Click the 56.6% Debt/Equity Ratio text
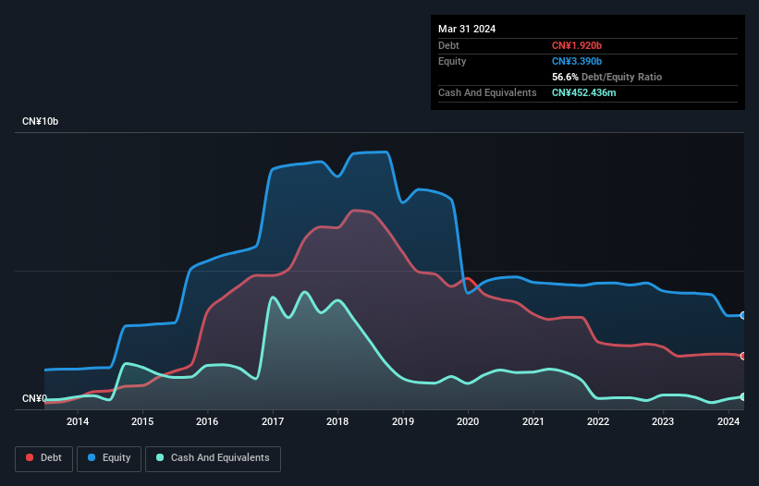 (x=606, y=77)
